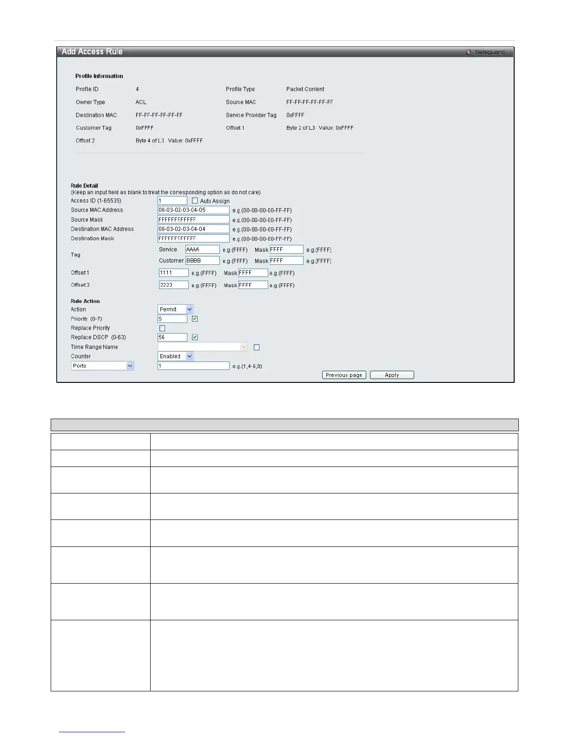The width and height of the screenshot is (569, 736).
Task: Click the Customer tag field BBBB
Action: pos(203,261)
